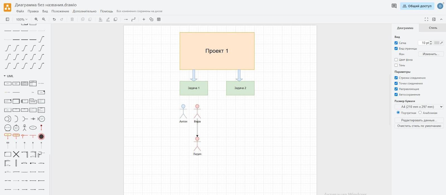This screenshot has width=446, height=195.
Task: Click the grid color swatch
Action: click(x=437, y=43)
